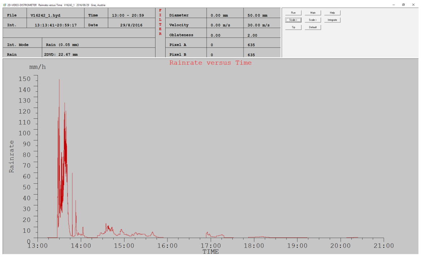Minimize the distrometer window
The width and height of the screenshot is (421, 257).
394,5
